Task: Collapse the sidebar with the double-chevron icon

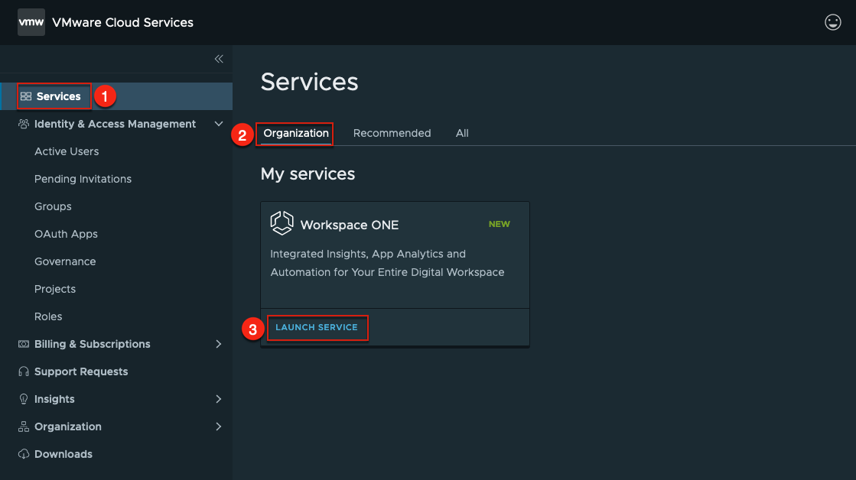Action: 219,59
